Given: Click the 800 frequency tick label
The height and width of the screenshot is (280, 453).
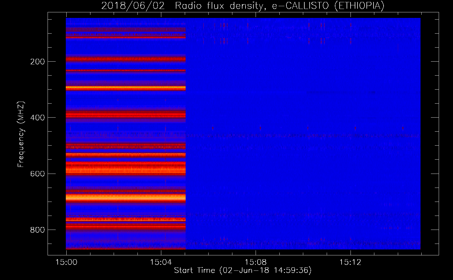Looking at the screenshot, I should point(38,230).
